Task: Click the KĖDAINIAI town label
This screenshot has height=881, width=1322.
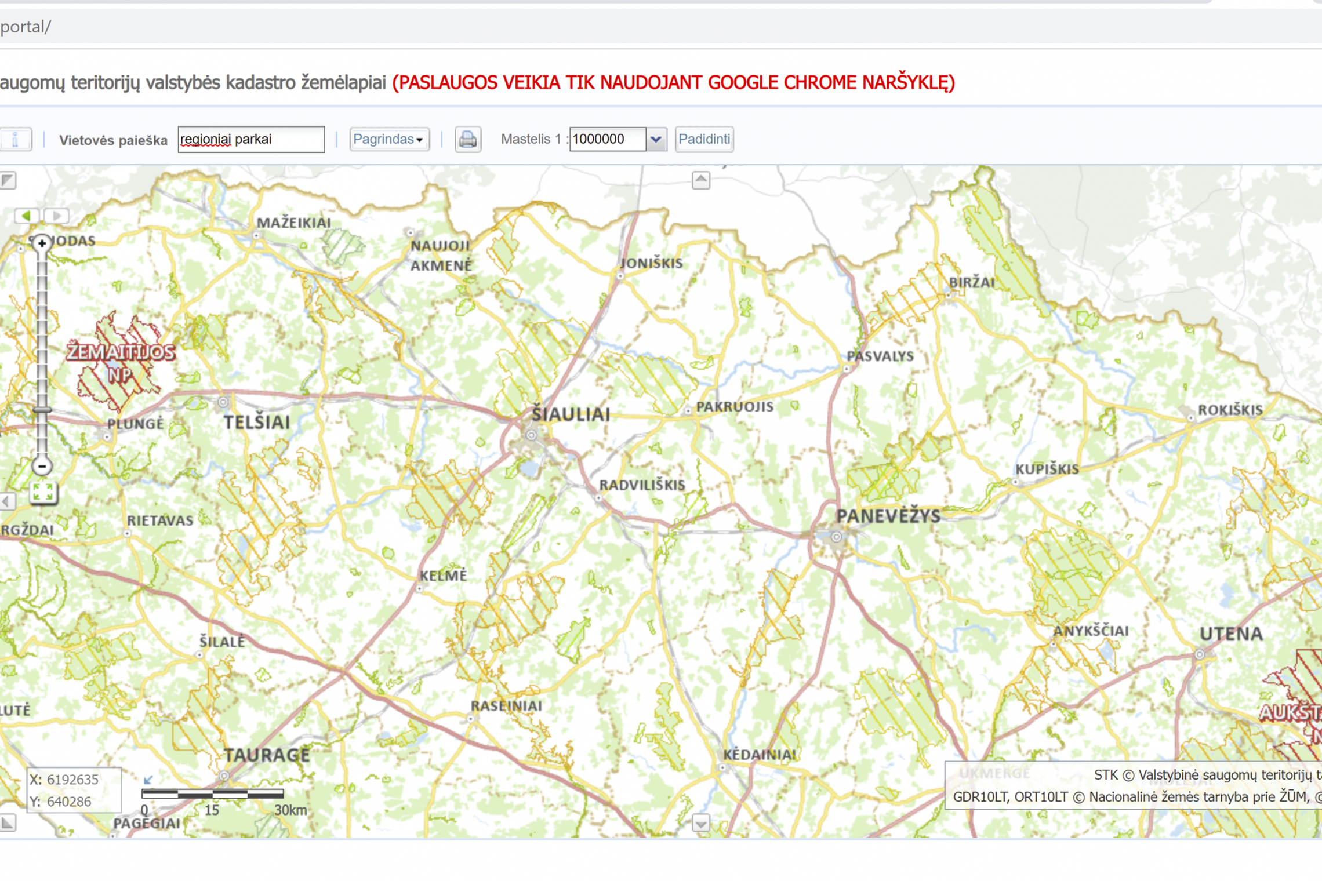Action: [x=760, y=755]
